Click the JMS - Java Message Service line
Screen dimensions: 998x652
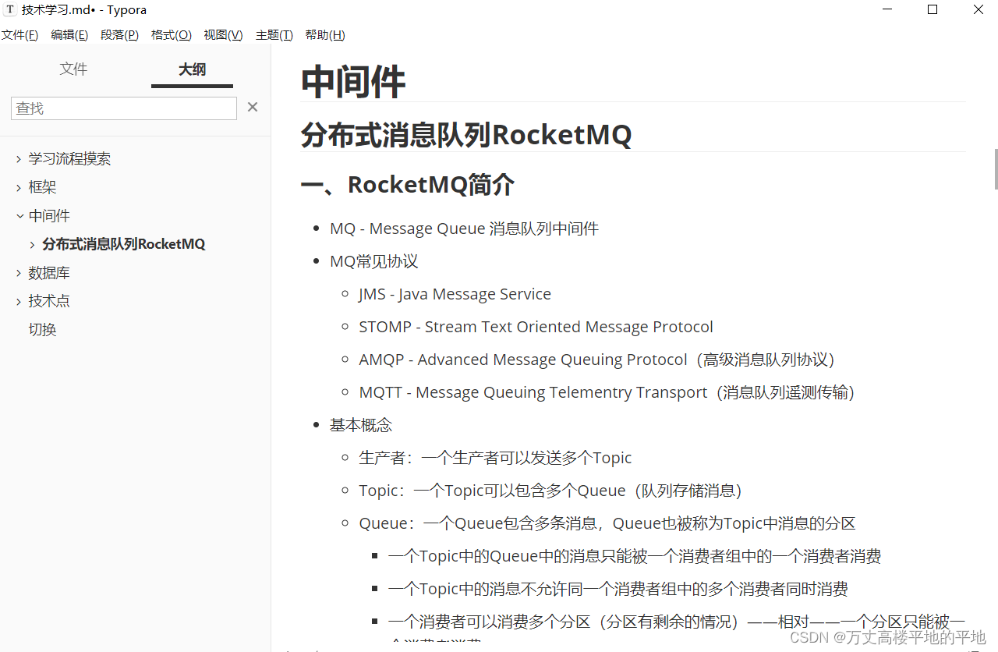(455, 294)
